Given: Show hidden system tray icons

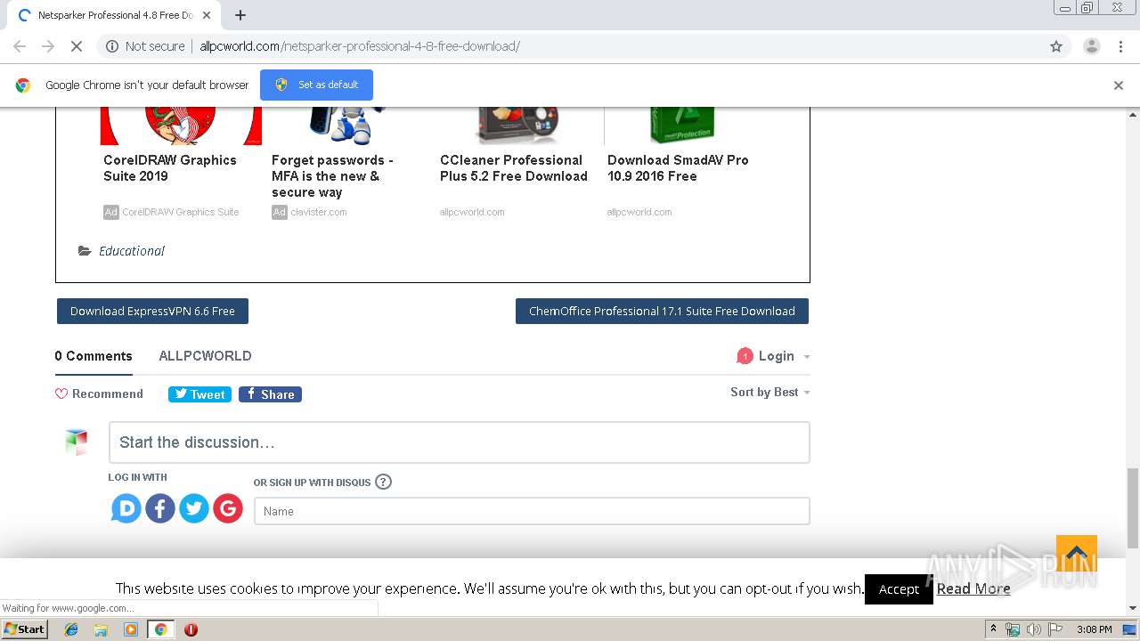Looking at the screenshot, I should 993,629.
